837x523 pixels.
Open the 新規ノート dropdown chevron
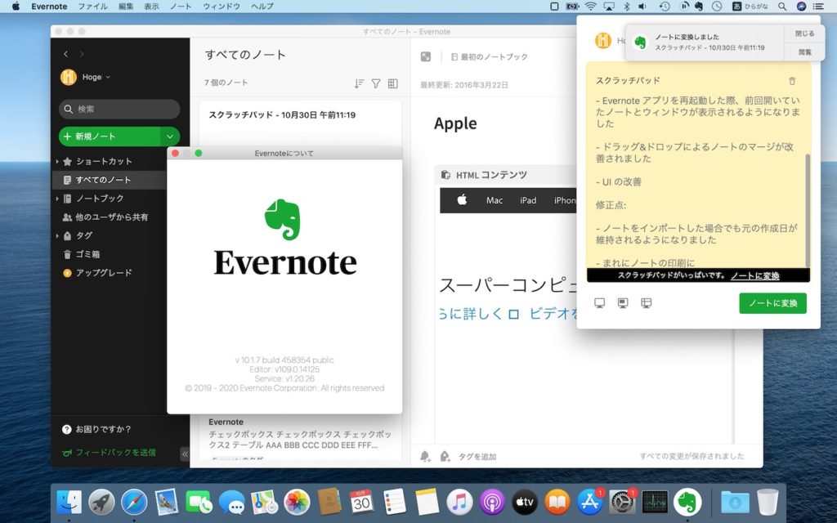169,136
